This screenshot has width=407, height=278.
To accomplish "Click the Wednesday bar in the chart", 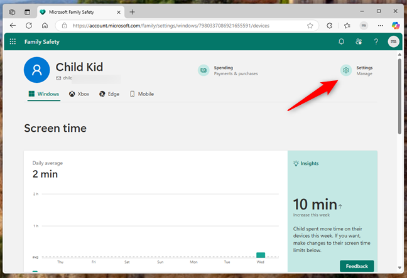I will pyautogui.click(x=261, y=255).
